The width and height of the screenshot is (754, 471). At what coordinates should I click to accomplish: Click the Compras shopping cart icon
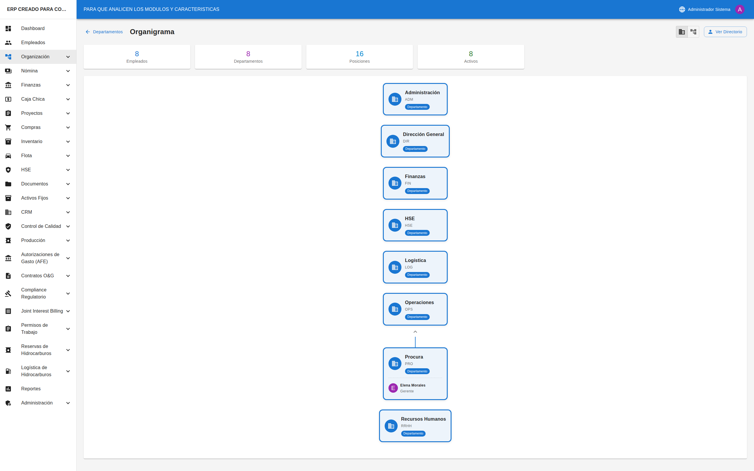(9, 127)
